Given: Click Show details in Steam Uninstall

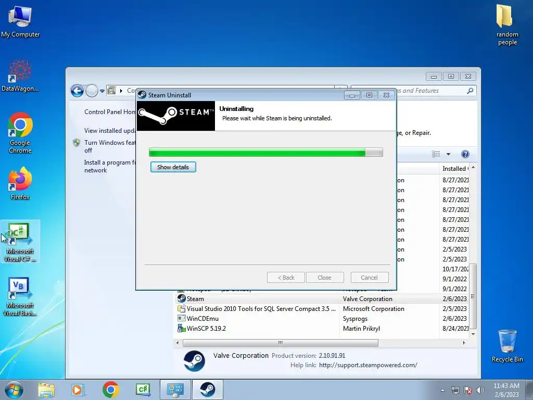Looking at the screenshot, I should coord(173,167).
